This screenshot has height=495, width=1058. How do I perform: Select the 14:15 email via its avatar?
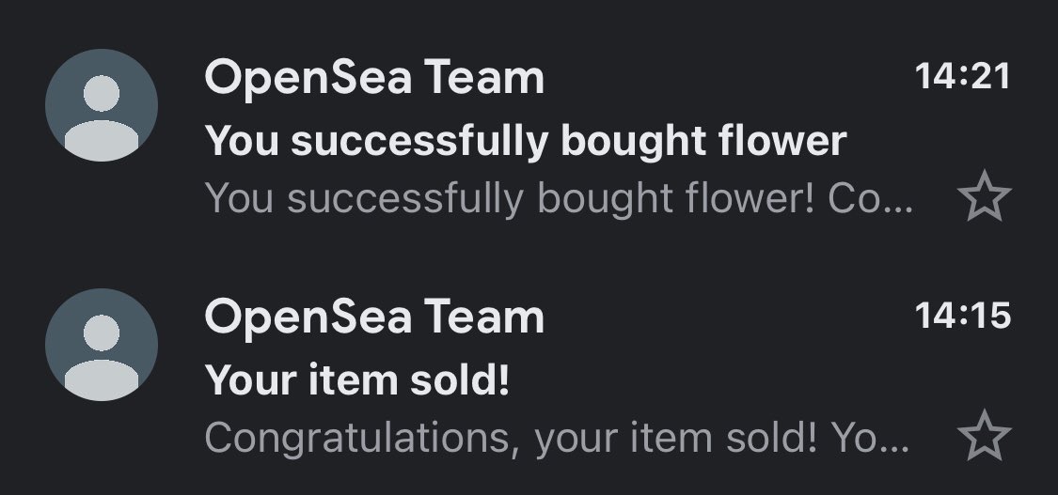click(102, 344)
